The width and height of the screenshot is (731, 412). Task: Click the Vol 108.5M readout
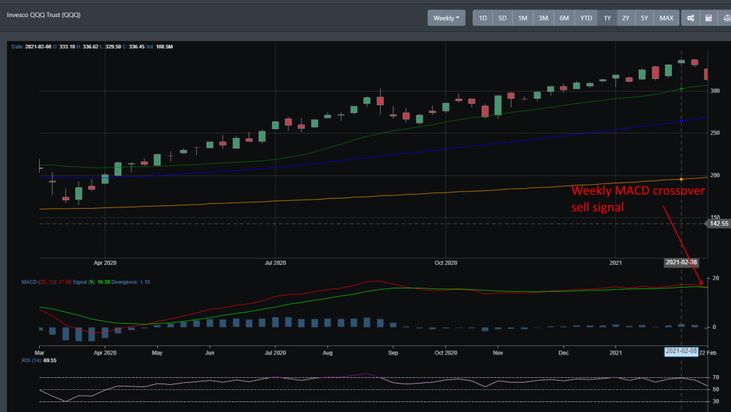(x=159, y=47)
